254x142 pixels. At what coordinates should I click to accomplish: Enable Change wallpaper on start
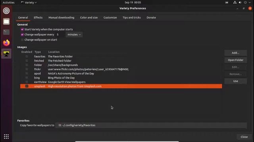coord(22,39)
